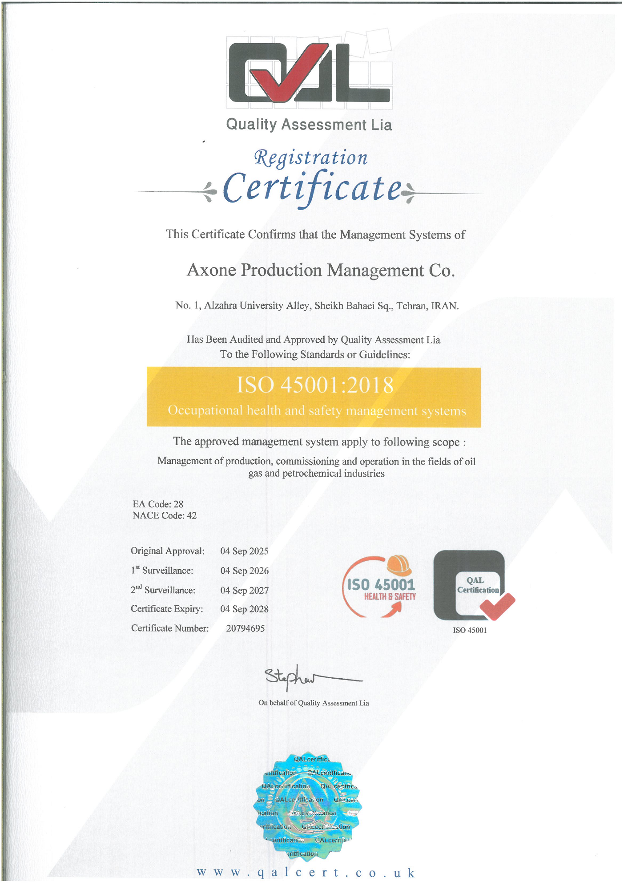Open the www.qalcert.co.uk website link

[x=306, y=872]
